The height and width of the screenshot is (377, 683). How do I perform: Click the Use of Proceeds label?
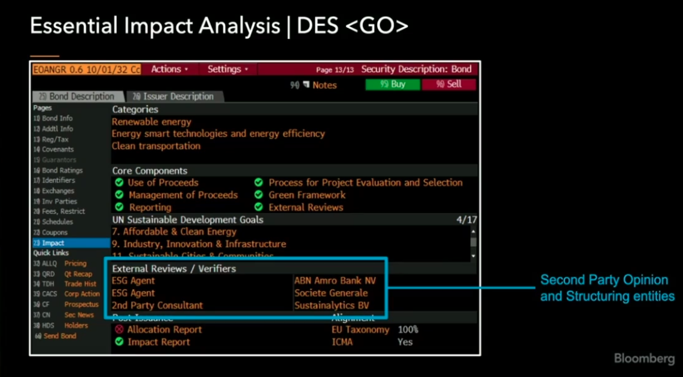[x=163, y=183]
